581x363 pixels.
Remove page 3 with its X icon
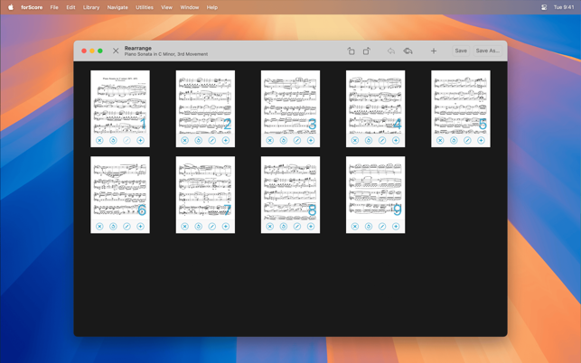(x=270, y=140)
